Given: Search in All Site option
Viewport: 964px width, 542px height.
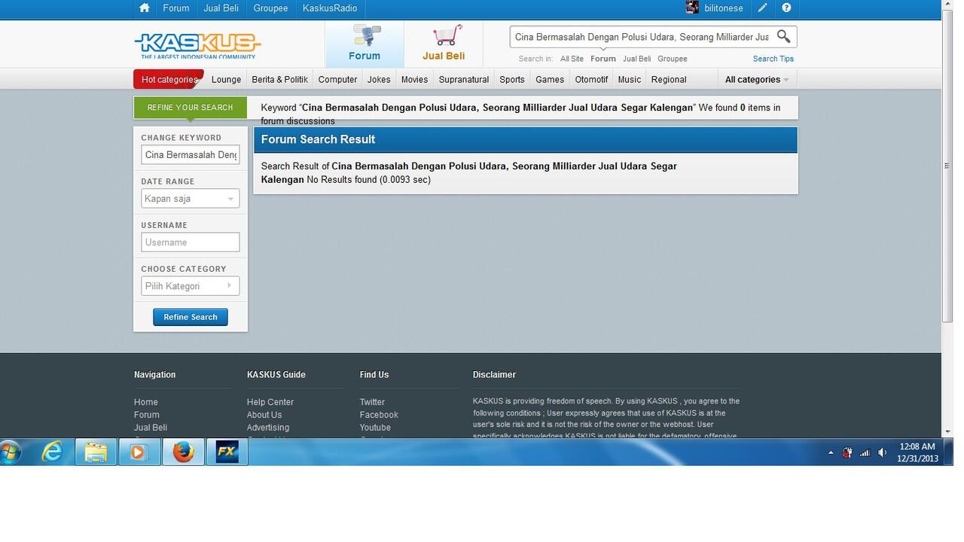Looking at the screenshot, I should (572, 59).
